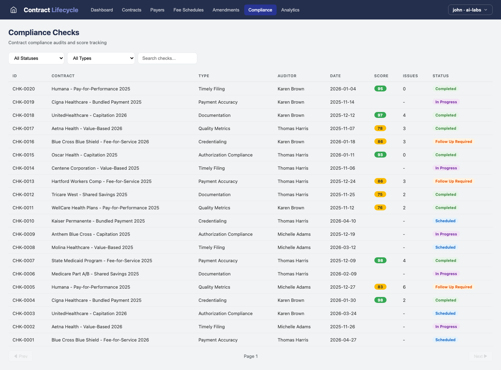Select the Amendments navigation item
This screenshot has height=370, width=501.
(x=226, y=10)
